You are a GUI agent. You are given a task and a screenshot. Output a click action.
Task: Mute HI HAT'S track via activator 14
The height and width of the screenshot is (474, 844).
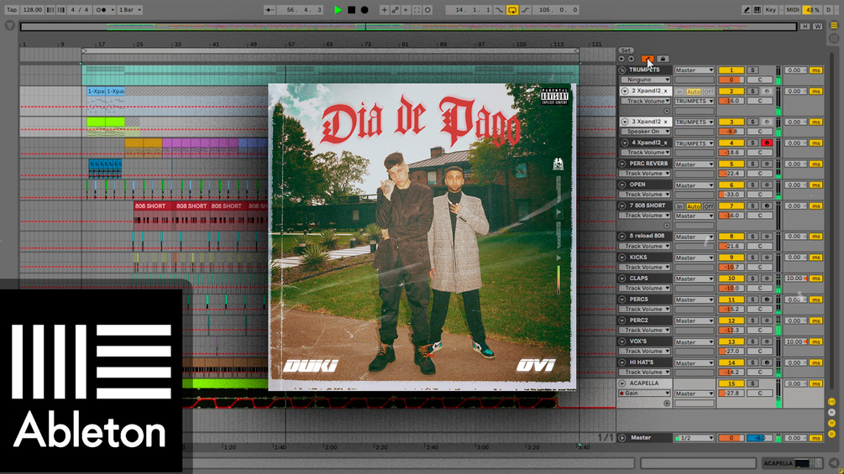731,362
